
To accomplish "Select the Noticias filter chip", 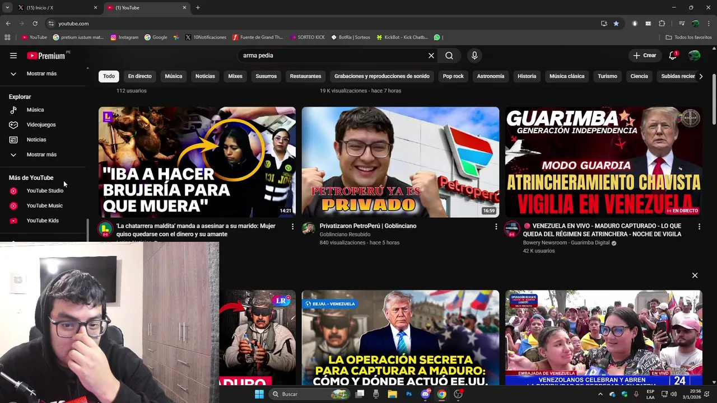I will click(205, 76).
